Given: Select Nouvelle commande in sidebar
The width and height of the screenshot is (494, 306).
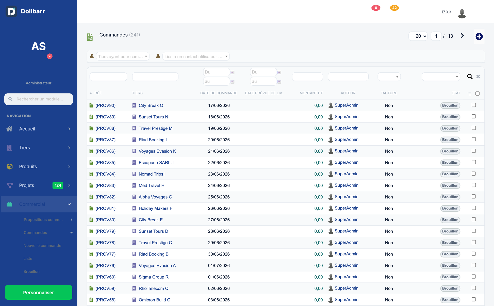Looking at the screenshot, I should click(x=42, y=246).
